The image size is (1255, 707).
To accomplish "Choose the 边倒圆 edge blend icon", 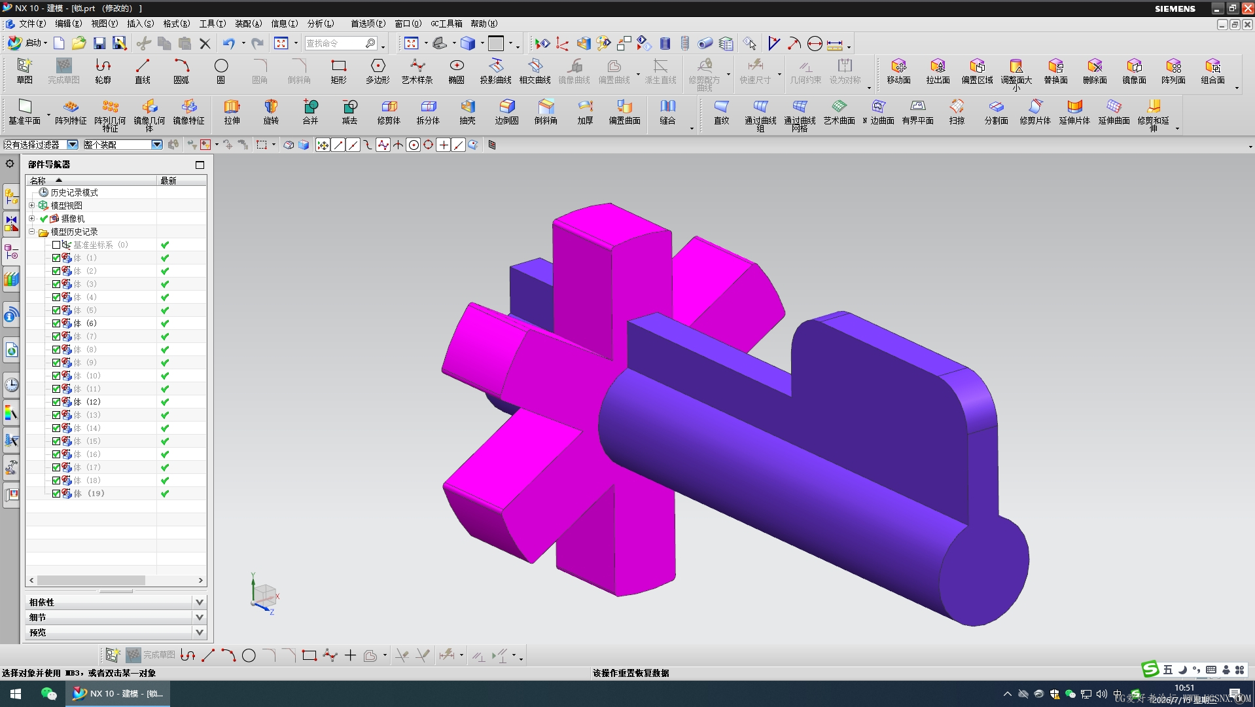I will [x=506, y=112].
